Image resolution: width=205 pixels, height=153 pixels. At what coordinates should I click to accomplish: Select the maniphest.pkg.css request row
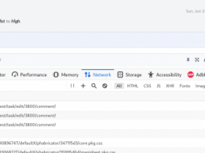[x=102, y=151]
